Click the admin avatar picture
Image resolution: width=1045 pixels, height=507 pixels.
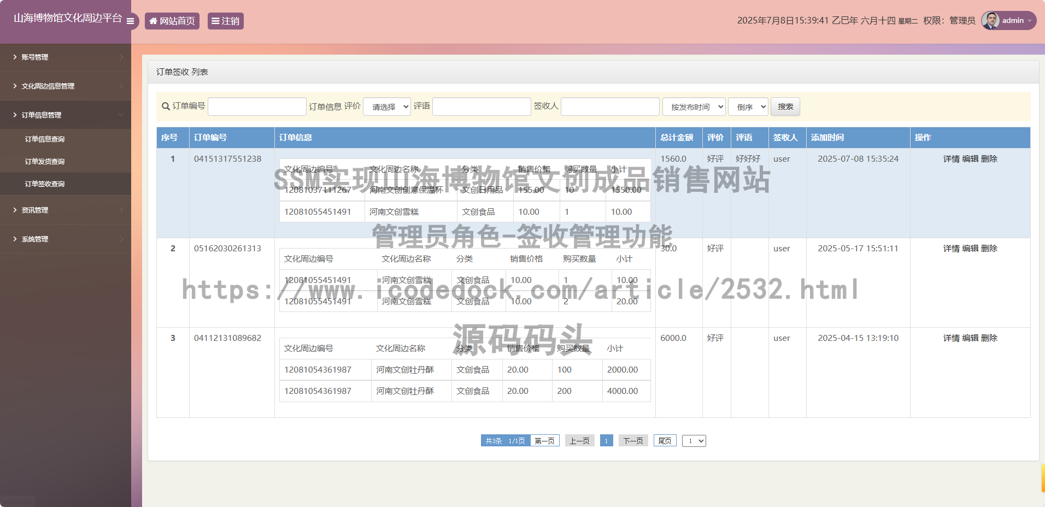coord(990,20)
